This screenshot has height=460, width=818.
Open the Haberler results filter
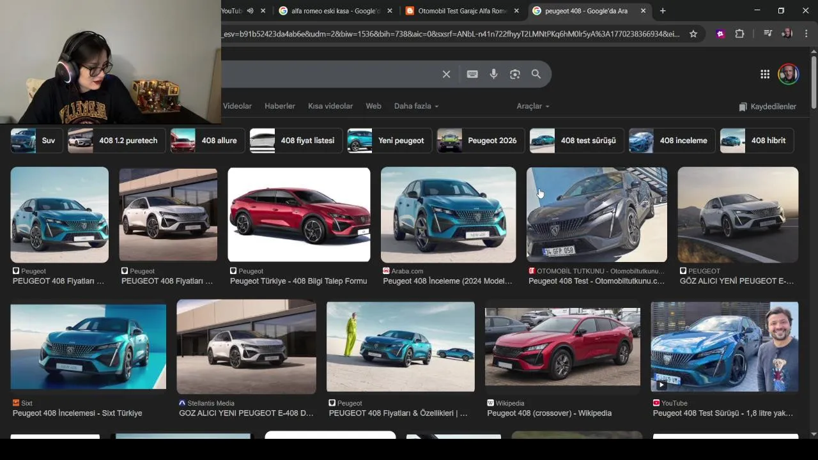pyautogui.click(x=280, y=106)
